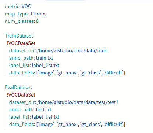Viewport: 153px width, 133px height.
Task: Click the num_classes value 8
Action: click(38, 21)
